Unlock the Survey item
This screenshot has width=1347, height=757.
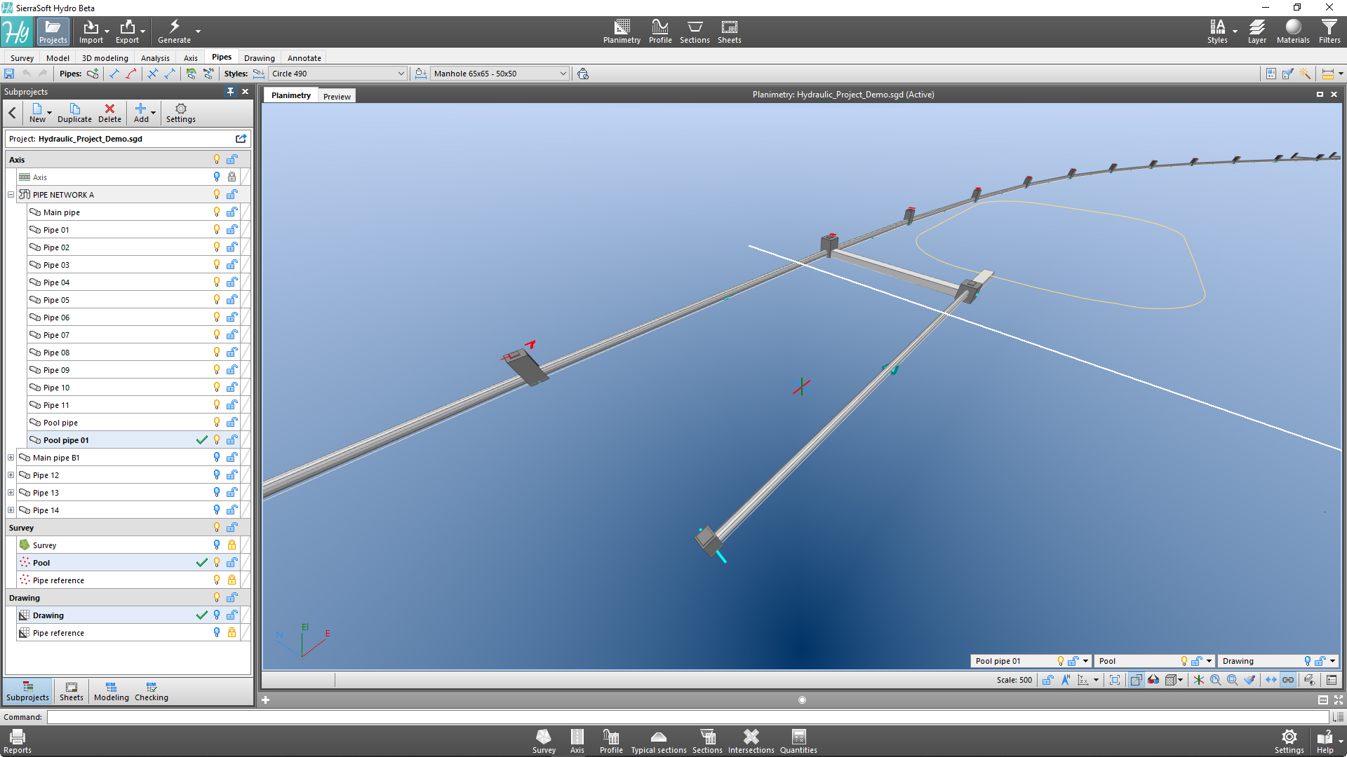pos(232,545)
